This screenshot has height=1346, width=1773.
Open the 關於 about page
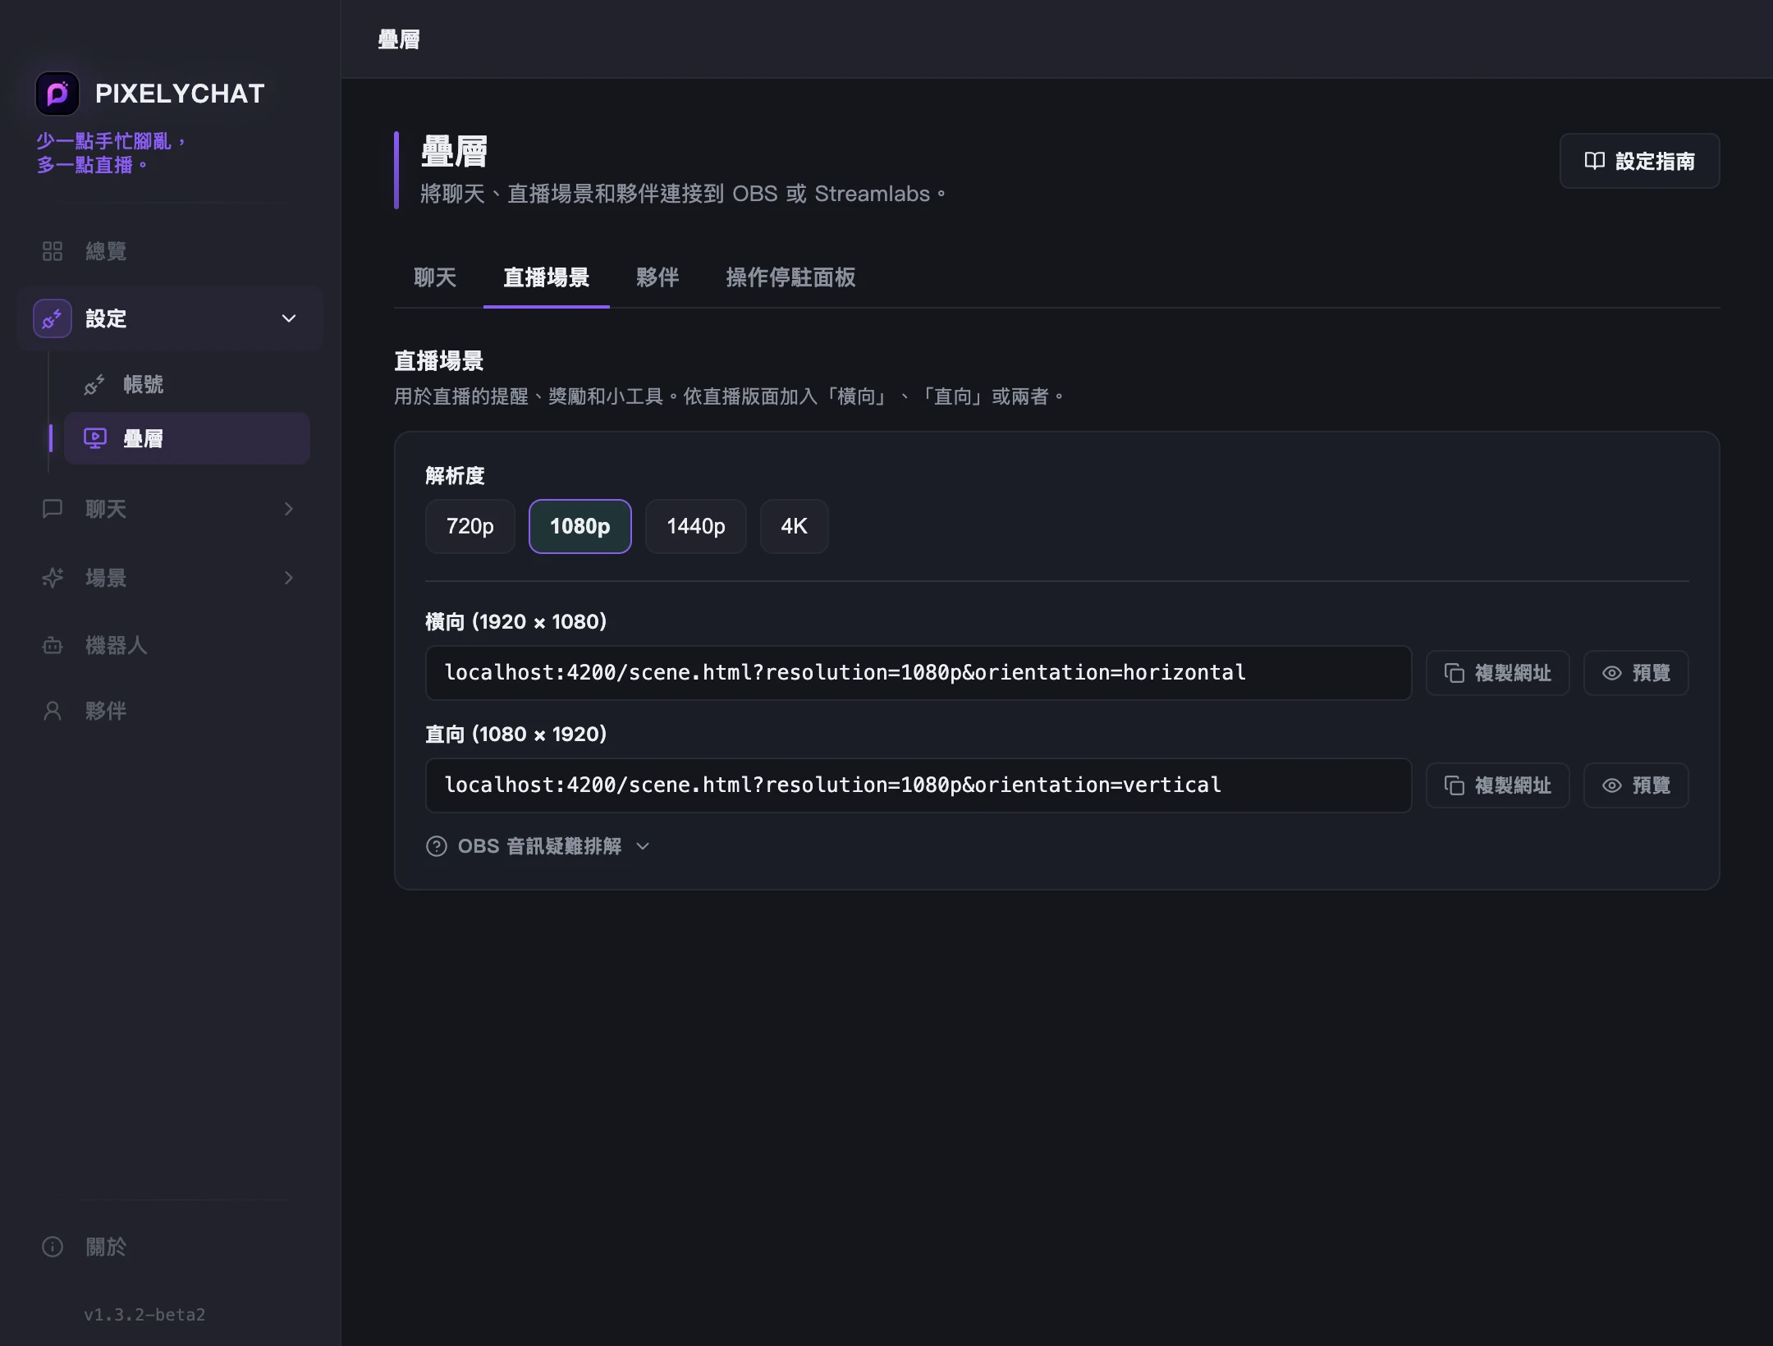(170, 1248)
